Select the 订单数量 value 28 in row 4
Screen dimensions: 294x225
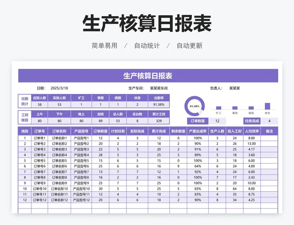pos(100,155)
